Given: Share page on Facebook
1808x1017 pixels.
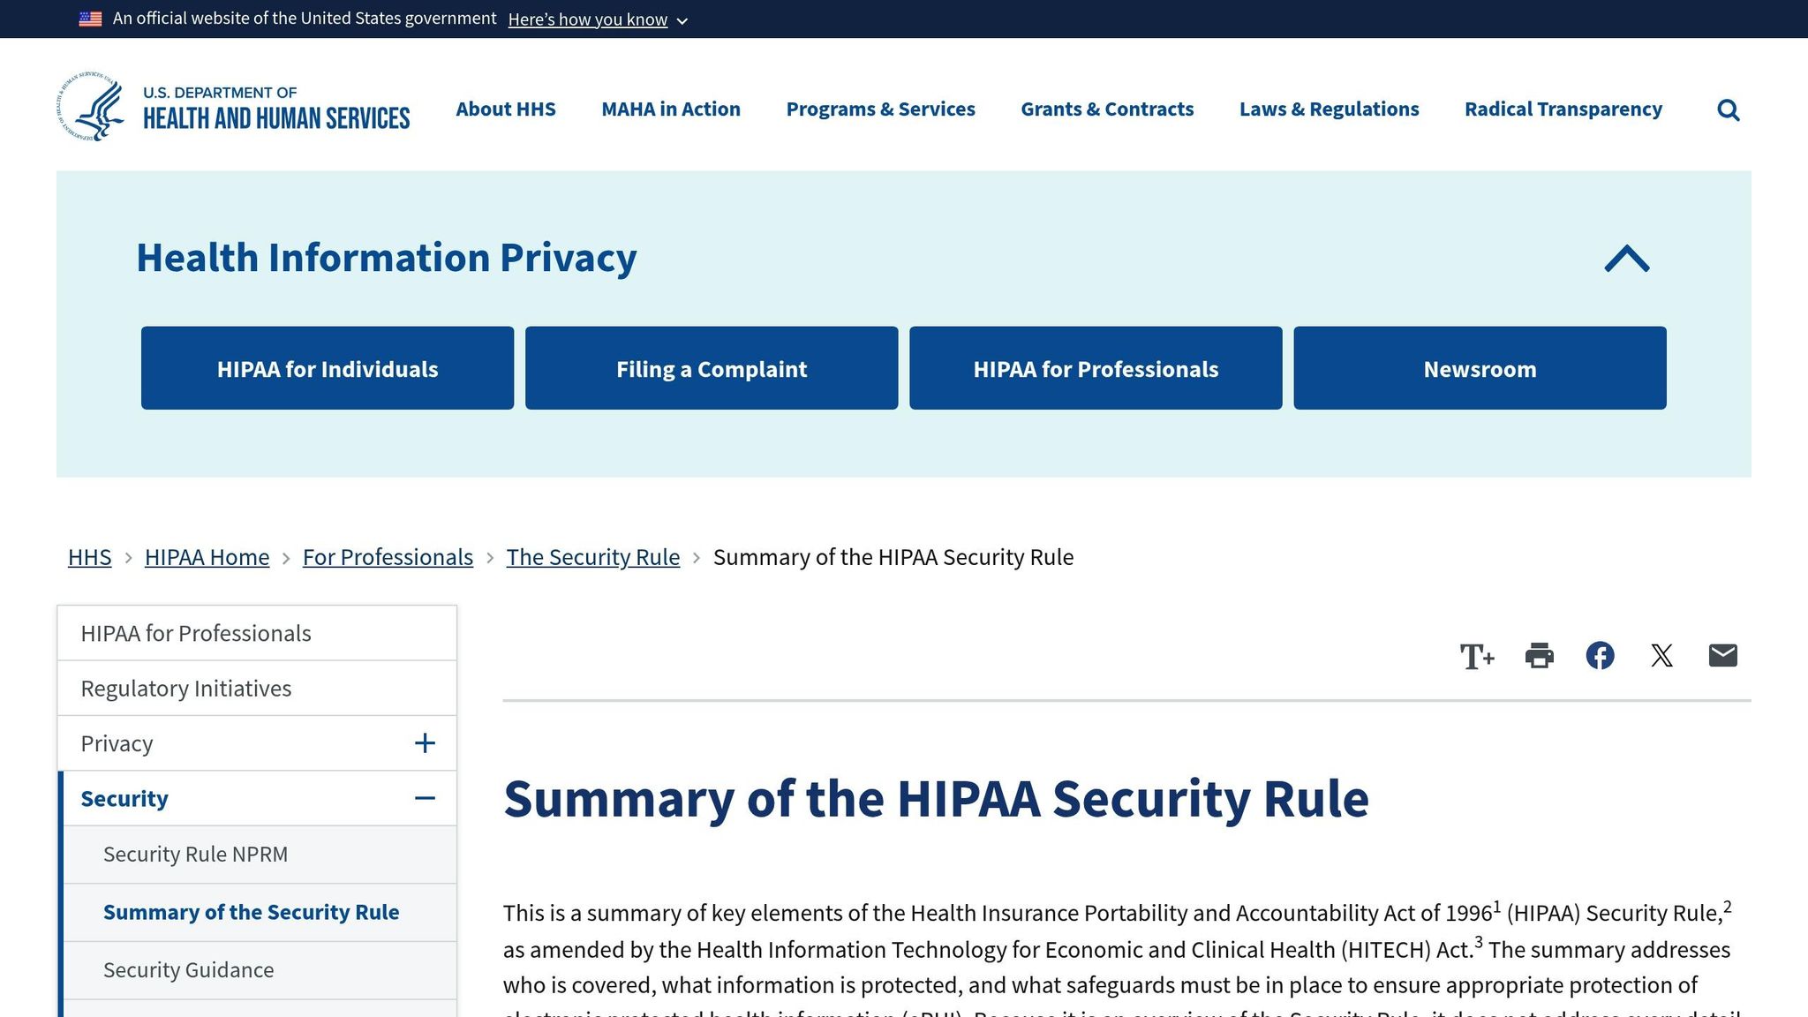Looking at the screenshot, I should (1600, 655).
